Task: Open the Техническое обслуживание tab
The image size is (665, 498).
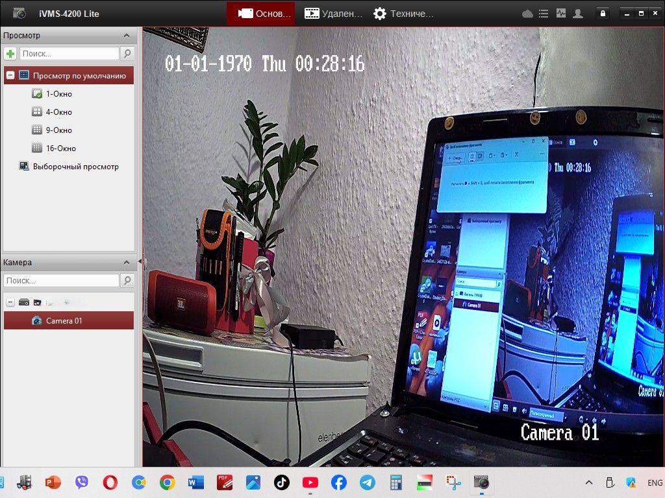Action: [x=403, y=14]
